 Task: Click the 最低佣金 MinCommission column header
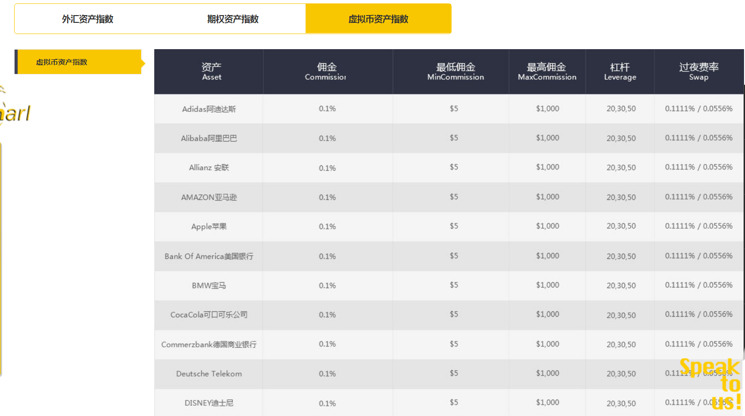pyautogui.click(x=451, y=72)
